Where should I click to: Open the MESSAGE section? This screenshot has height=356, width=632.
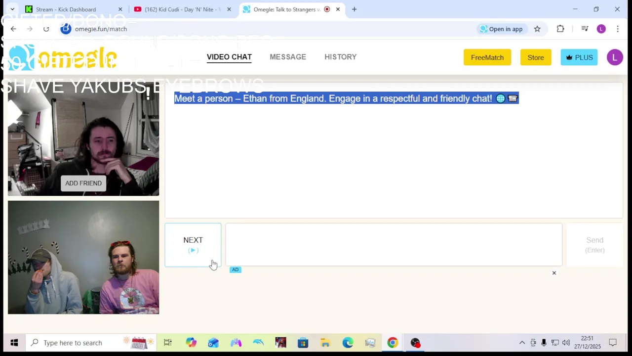pyautogui.click(x=288, y=57)
